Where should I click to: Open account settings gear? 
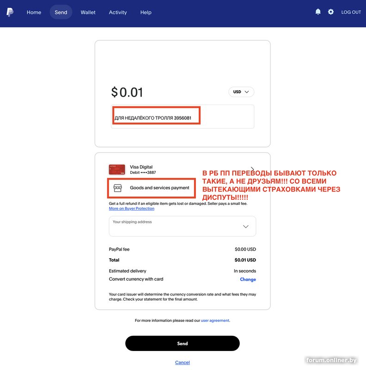[x=331, y=12]
